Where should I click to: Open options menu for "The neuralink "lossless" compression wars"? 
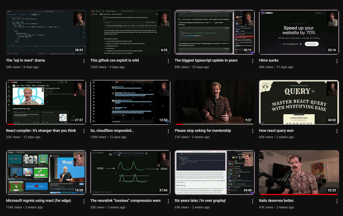pyautogui.click(x=168, y=201)
